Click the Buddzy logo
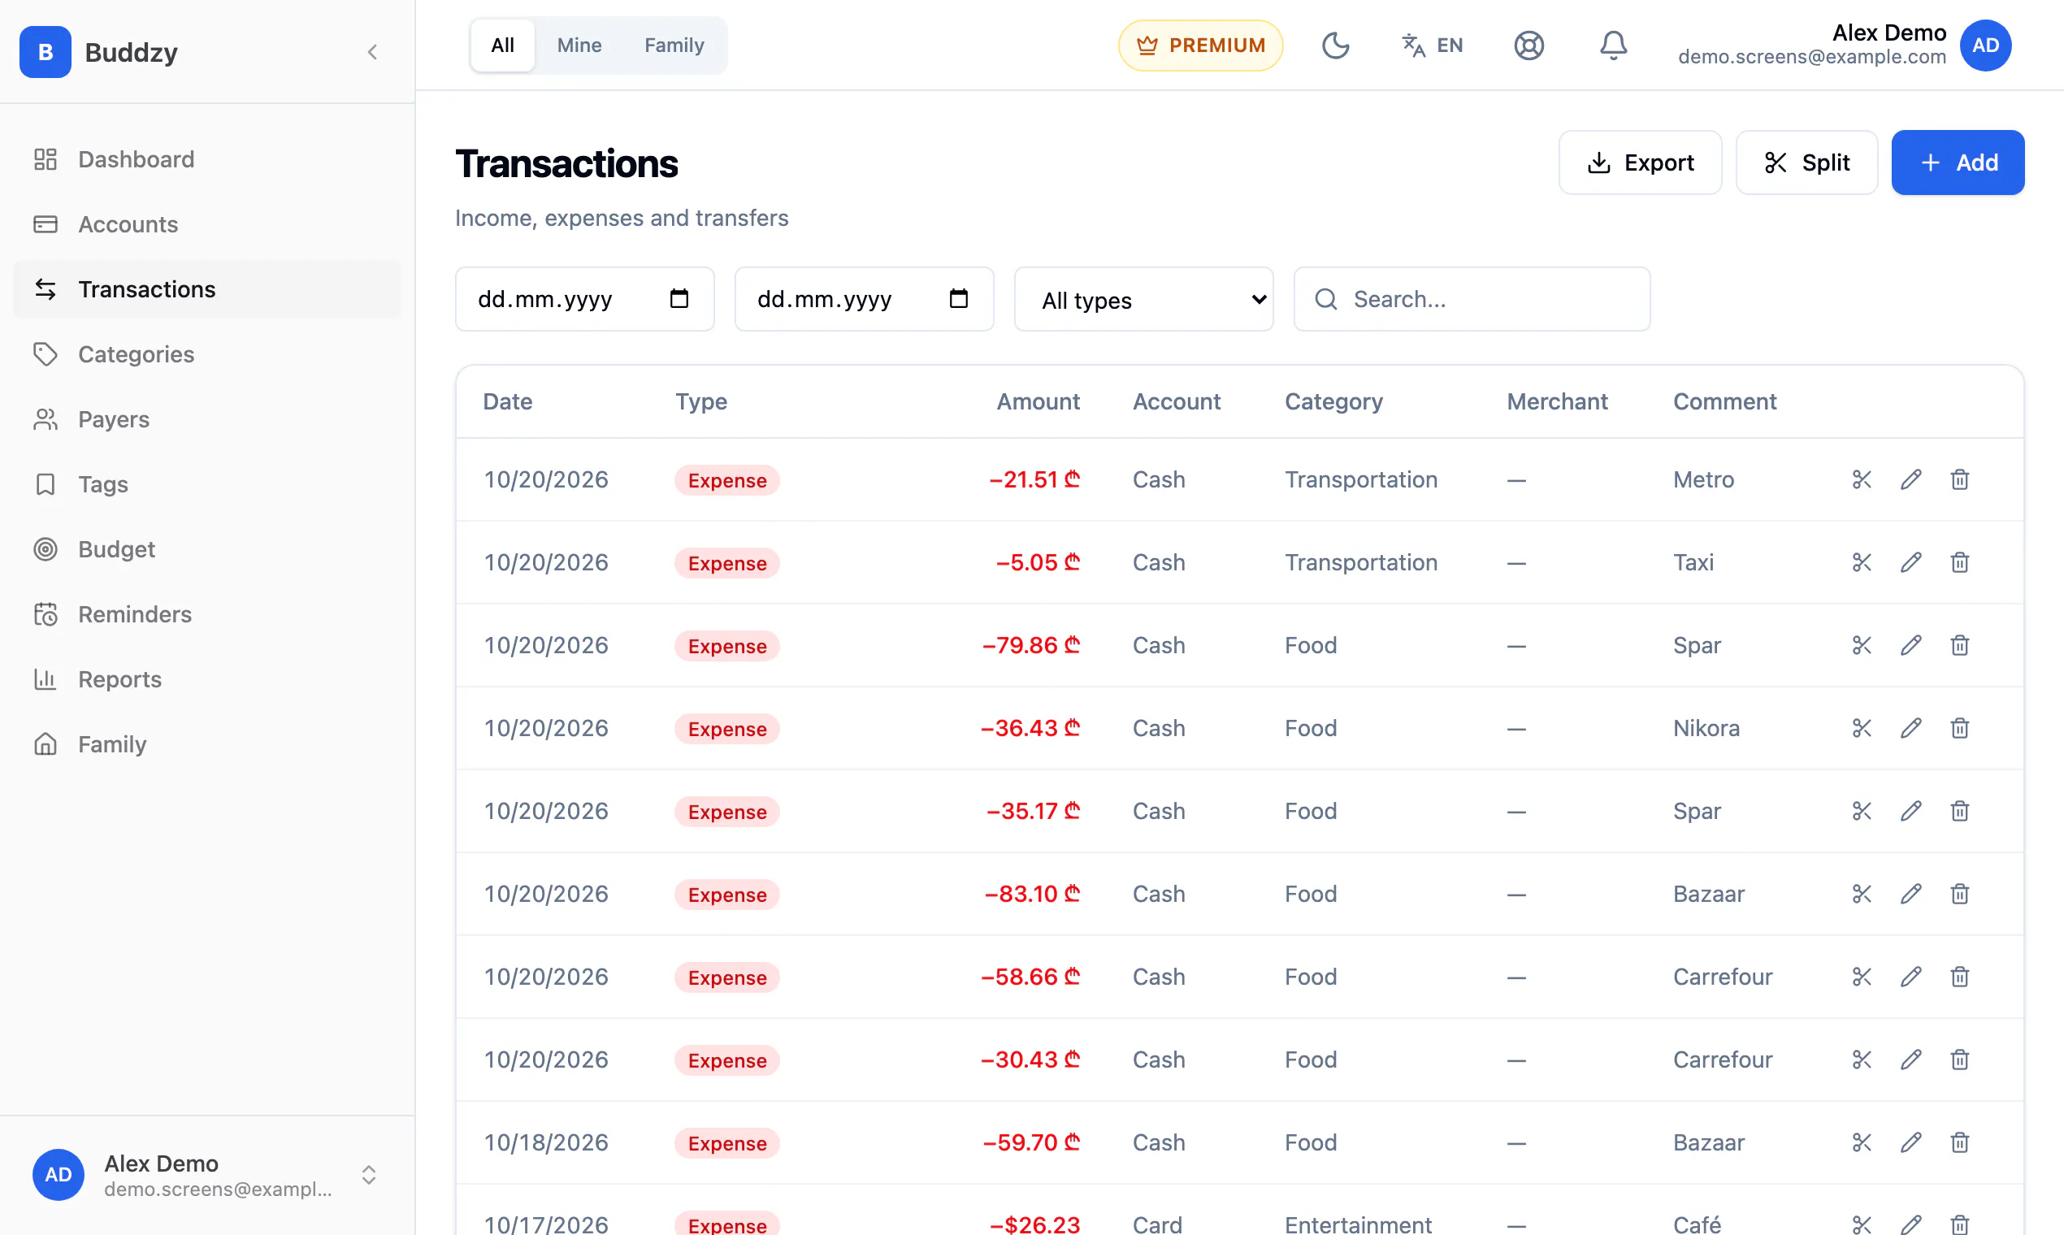Screen dimensions: 2064x1235 [x=46, y=52]
